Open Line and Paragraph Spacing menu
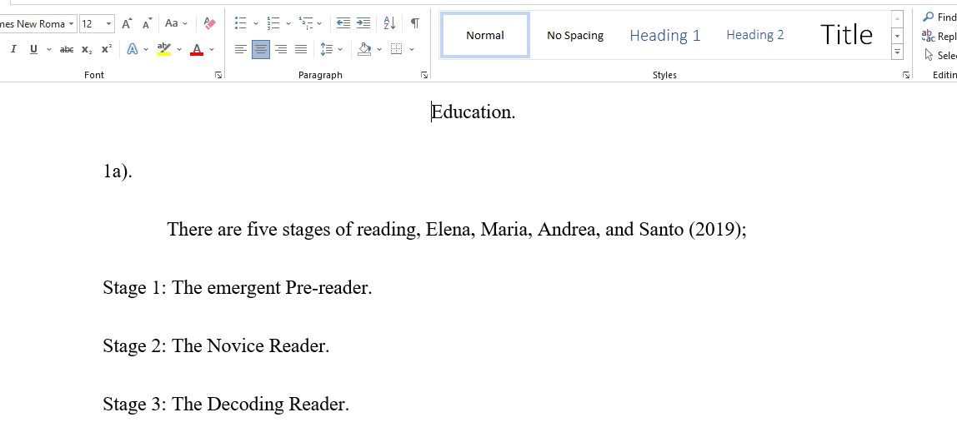Screen dimensions: 957x447 pyautogui.click(x=332, y=49)
